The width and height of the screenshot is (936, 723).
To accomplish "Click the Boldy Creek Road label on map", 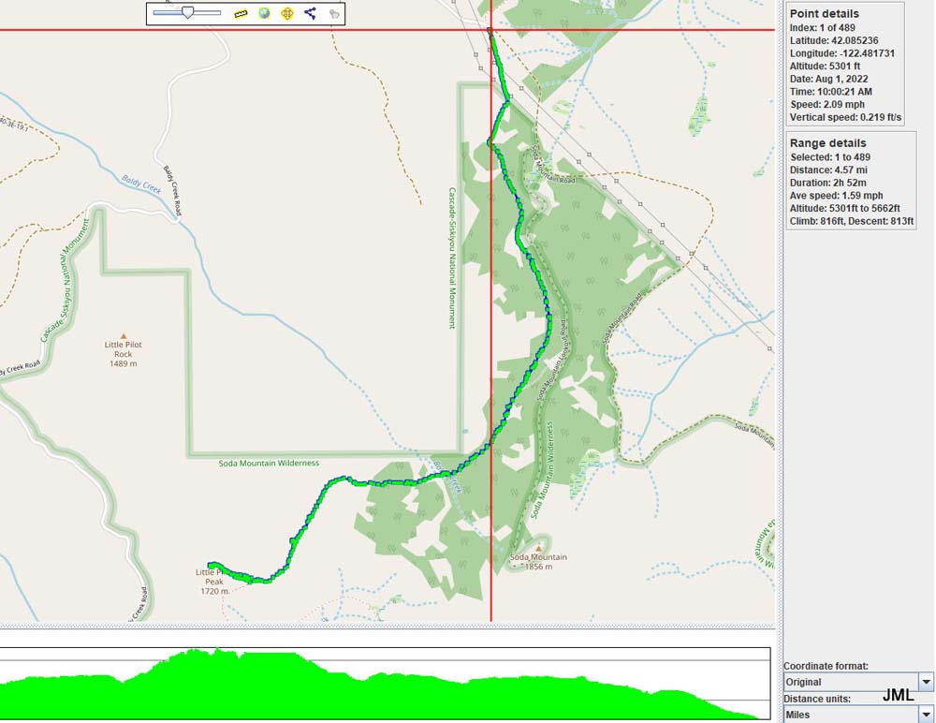I will pyautogui.click(x=173, y=190).
